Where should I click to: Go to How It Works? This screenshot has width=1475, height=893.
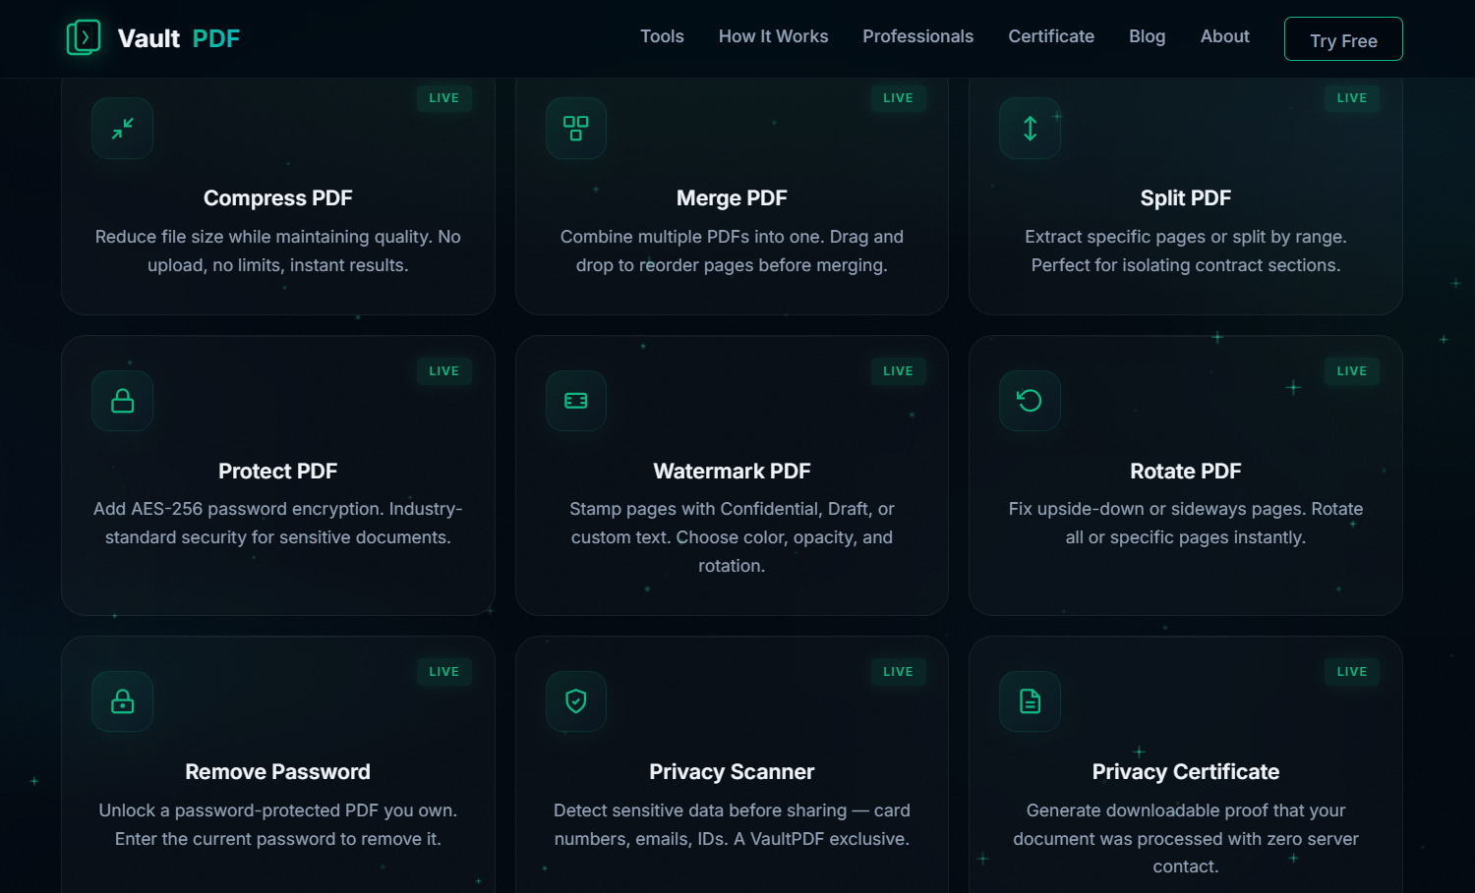(773, 36)
